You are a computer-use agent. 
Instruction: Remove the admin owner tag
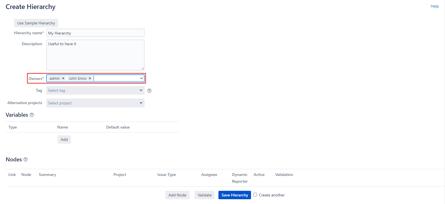click(x=63, y=79)
